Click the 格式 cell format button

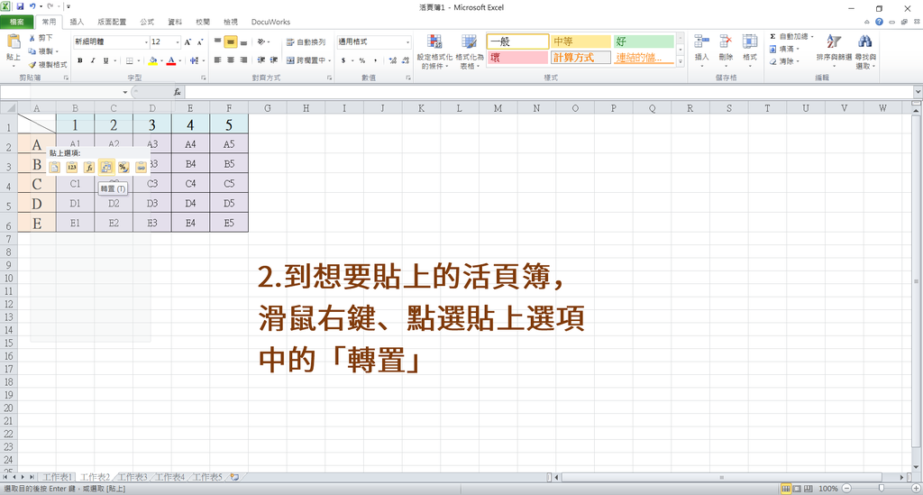click(x=750, y=50)
